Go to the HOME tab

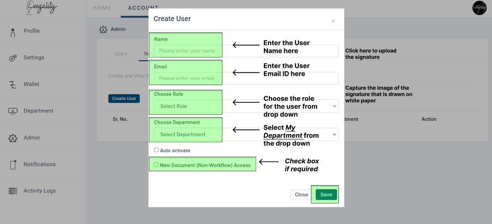click(x=102, y=8)
